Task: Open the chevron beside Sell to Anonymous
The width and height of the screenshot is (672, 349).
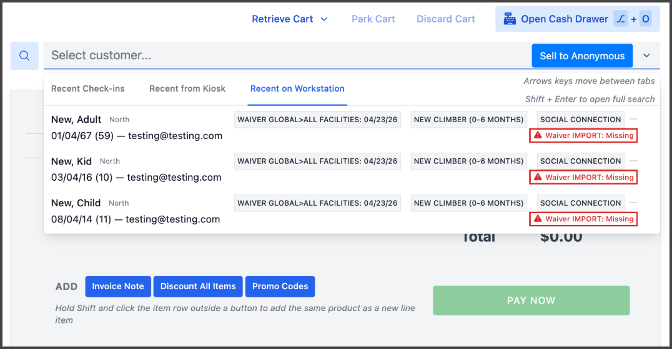Action: (x=646, y=55)
